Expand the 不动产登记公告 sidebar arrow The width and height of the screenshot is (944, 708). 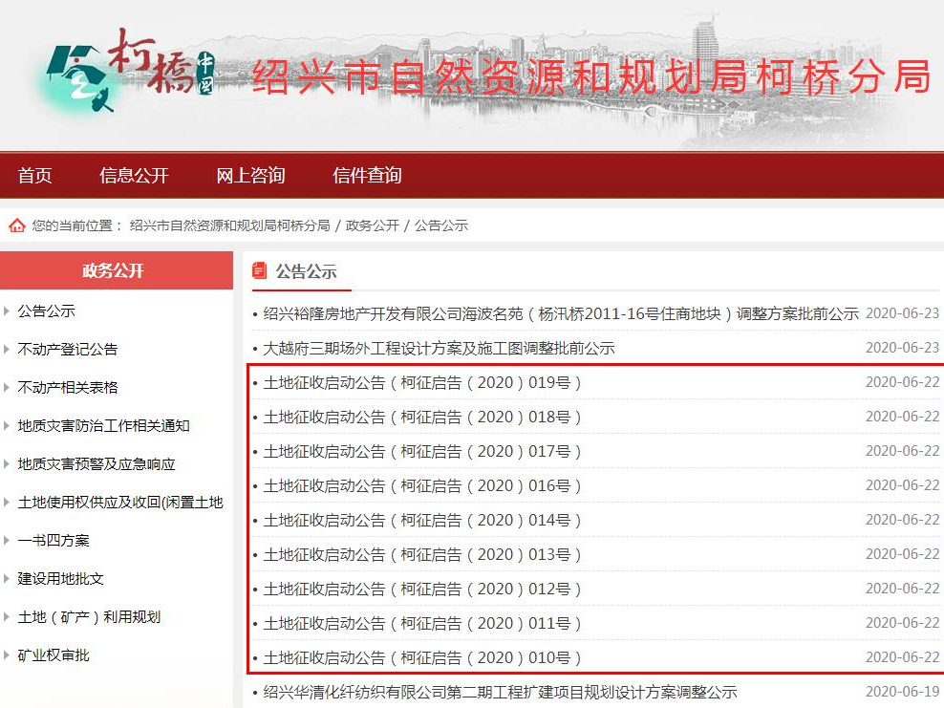tap(8, 350)
